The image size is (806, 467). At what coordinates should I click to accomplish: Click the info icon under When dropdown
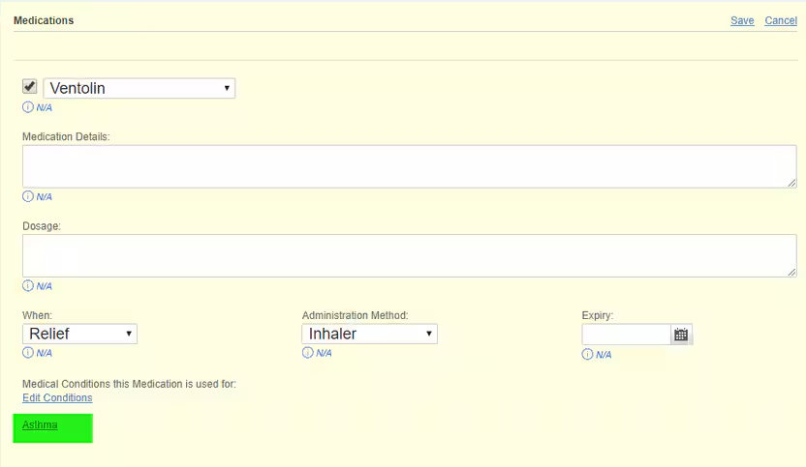coord(28,353)
